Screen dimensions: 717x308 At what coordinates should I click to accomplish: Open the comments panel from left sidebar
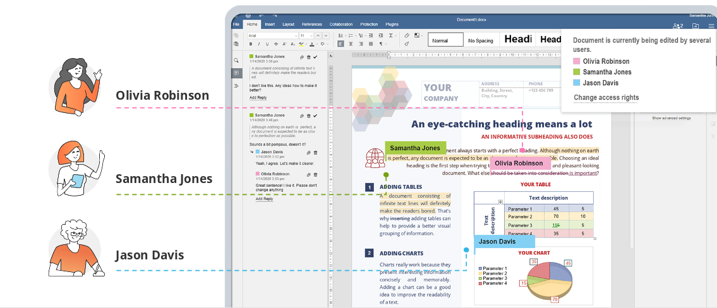[x=236, y=73]
